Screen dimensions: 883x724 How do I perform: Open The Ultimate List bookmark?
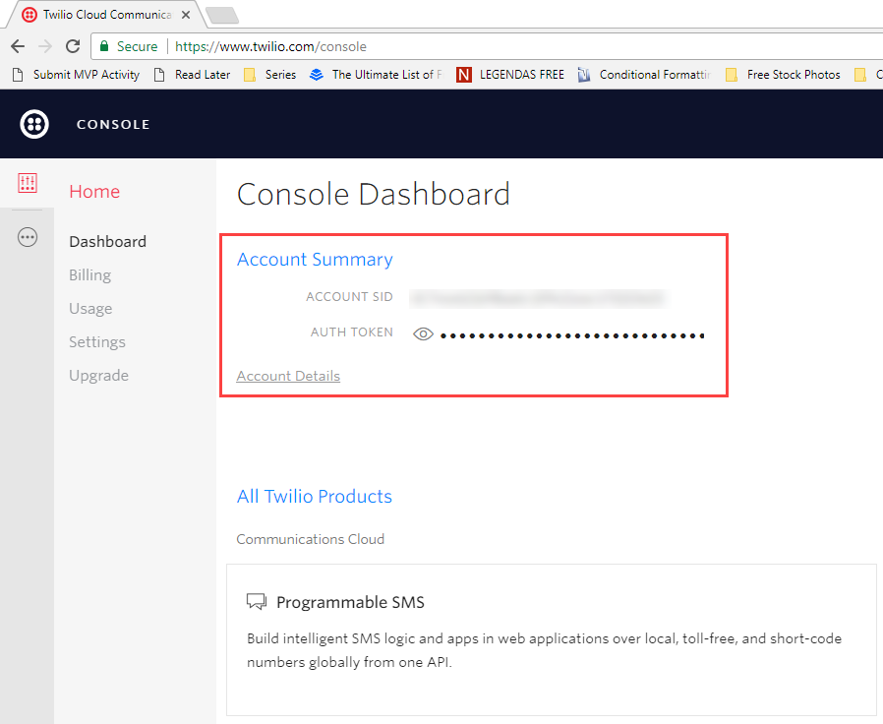[x=377, y=75]
